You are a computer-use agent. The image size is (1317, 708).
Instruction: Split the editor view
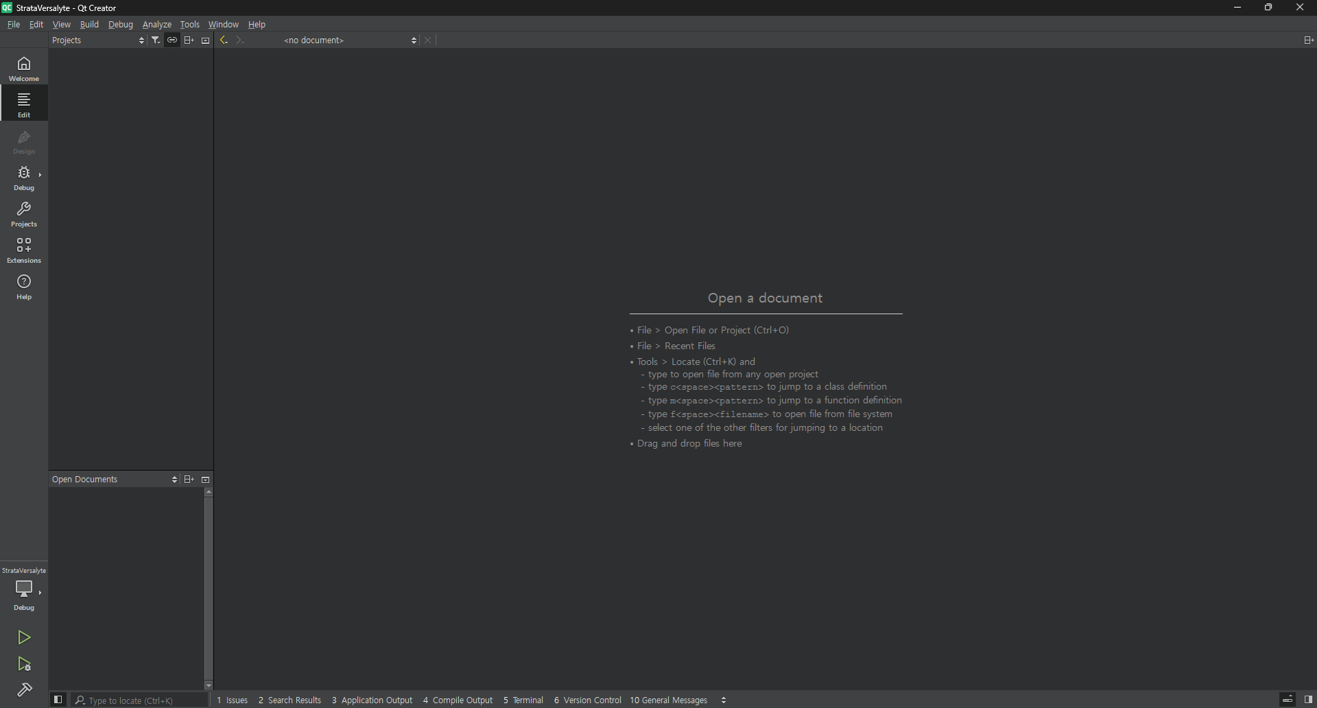pyautogui.click(x=1308, y=40)
